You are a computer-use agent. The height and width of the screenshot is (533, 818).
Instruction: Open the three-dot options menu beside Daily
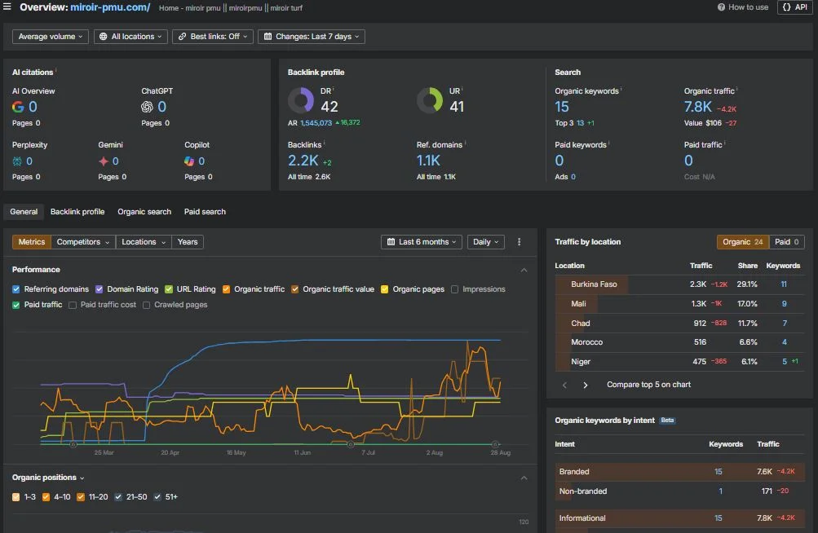[519, 241]
